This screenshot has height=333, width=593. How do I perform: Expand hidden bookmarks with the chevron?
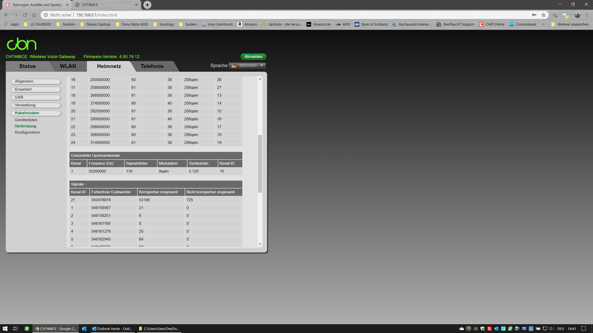pyautogui.click(x=544, y=24)
